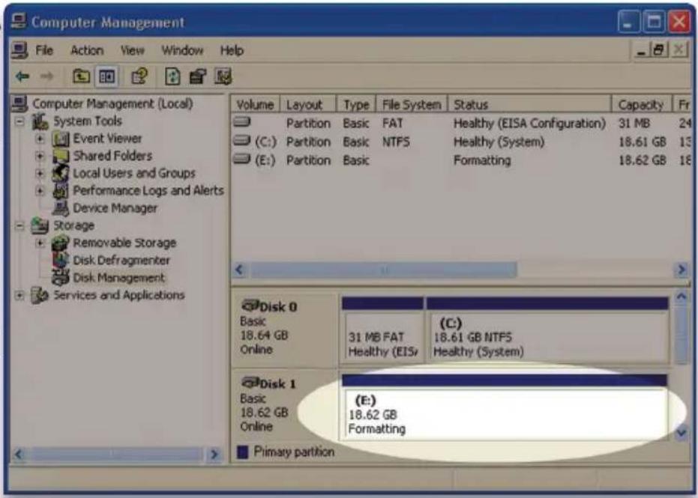Sort by the Status column header
Viewport: 698px width, 498px height.
(x=529, y=105)
